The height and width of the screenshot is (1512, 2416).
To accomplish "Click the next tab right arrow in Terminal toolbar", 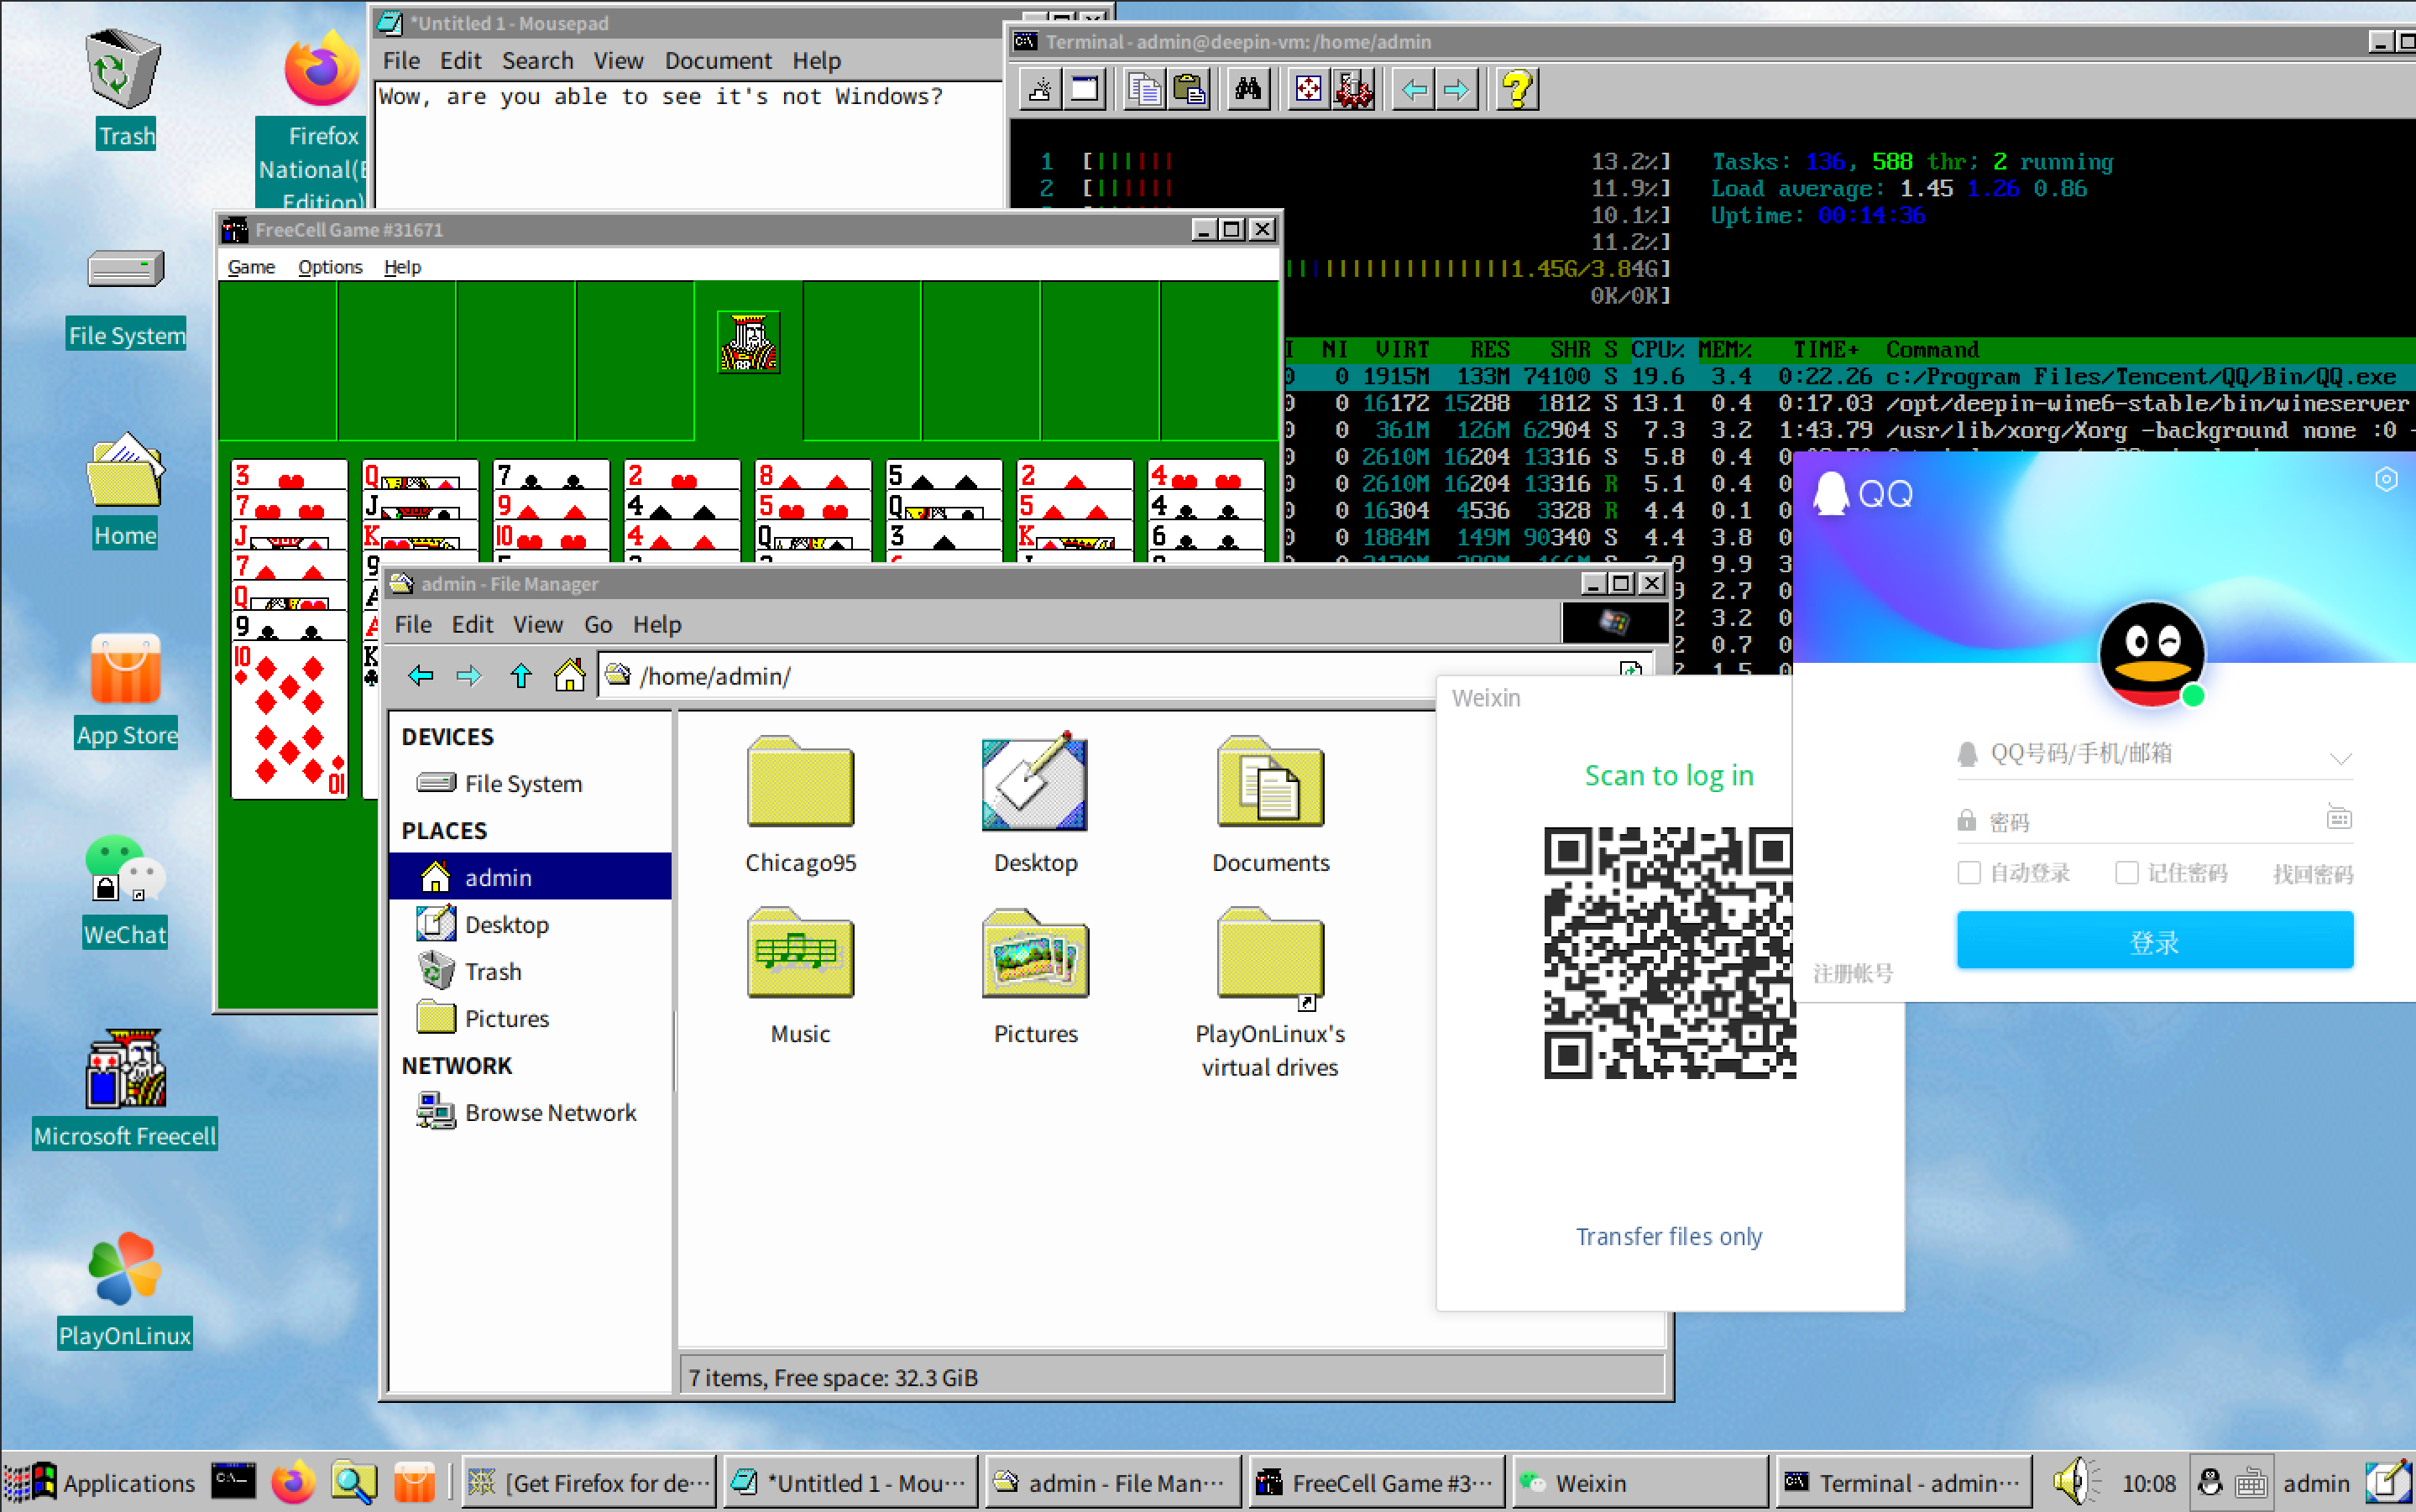I will (x=1456, y=90).
